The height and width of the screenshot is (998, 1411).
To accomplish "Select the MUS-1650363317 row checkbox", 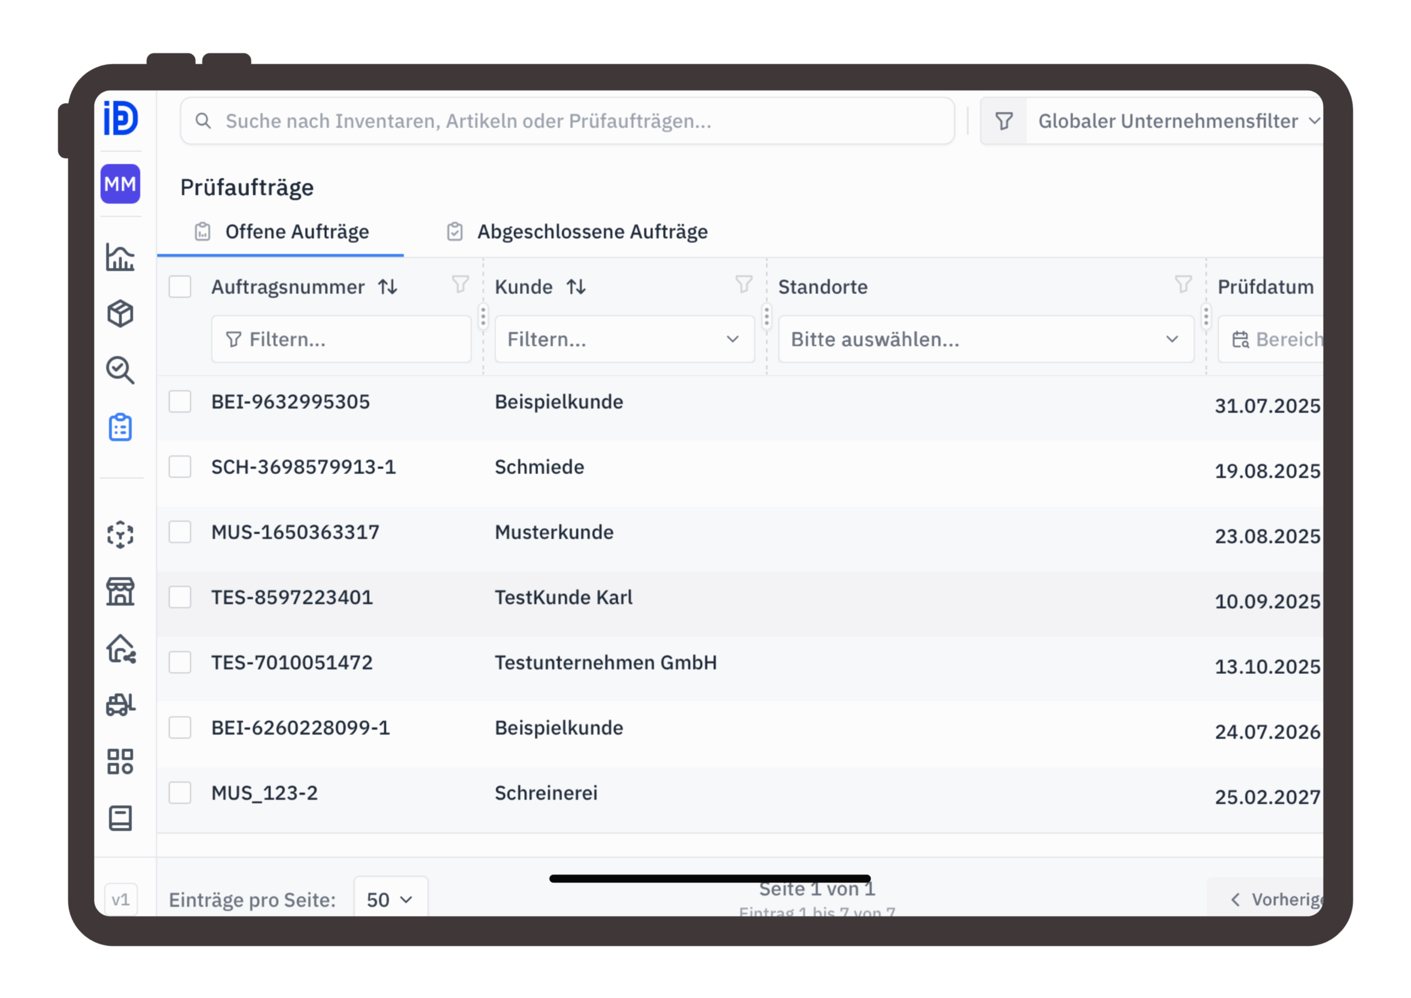I will [x=180, y=532].
